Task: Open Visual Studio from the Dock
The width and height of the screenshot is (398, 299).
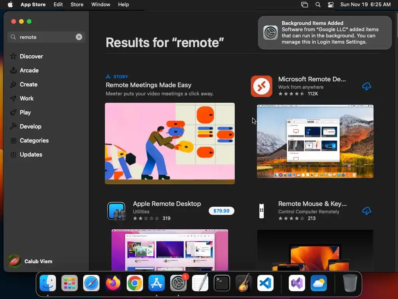Action: coord(297,283)
